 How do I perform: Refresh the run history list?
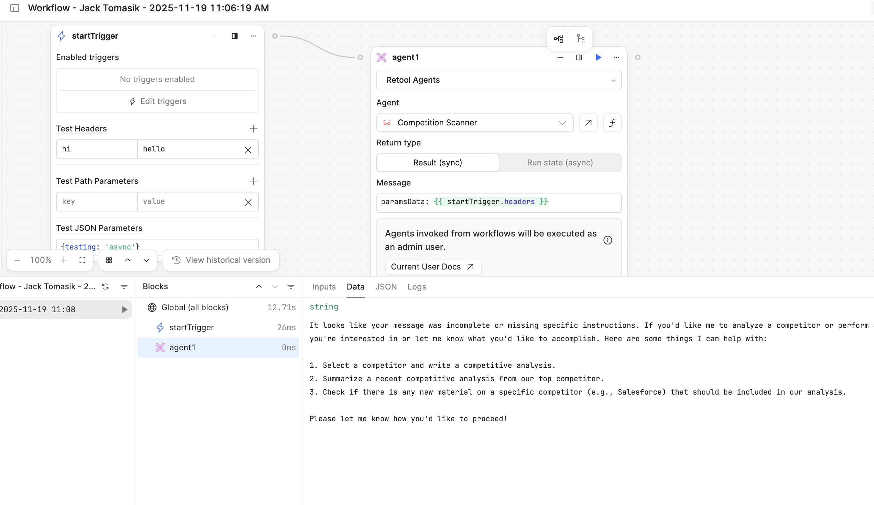coord(105,287)
